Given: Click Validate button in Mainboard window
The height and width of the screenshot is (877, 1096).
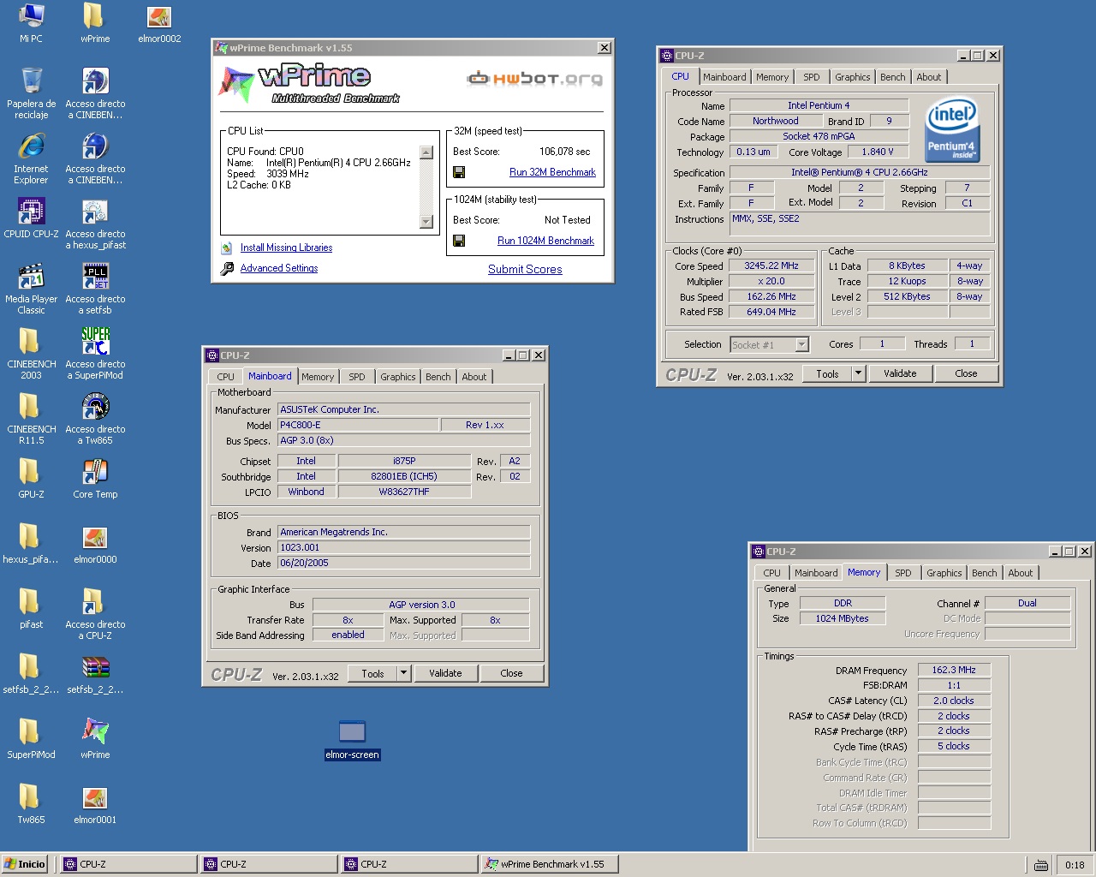Looking at the screenshot, I should pyautogui.click(x=445, y=673).
